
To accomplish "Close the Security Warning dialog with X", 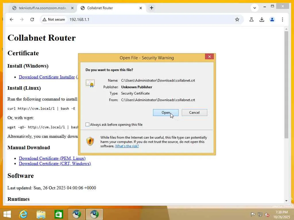I will click(209, 57).
